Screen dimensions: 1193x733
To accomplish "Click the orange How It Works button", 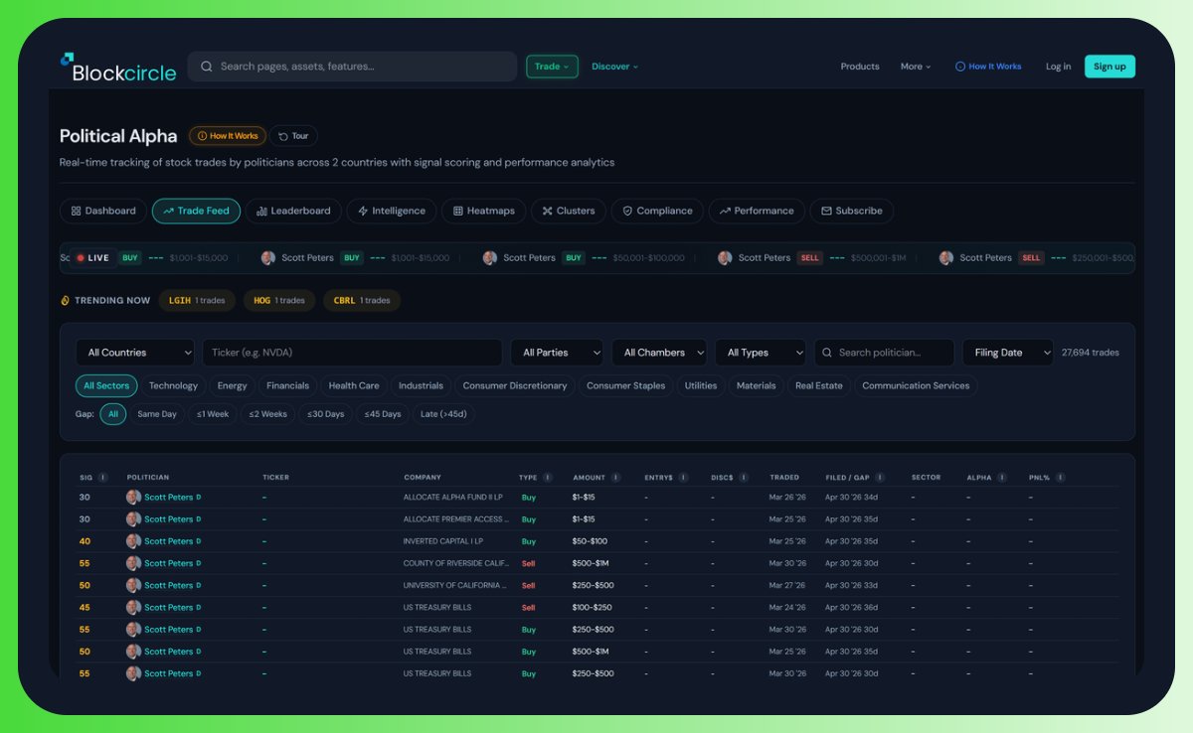I will (x=228, y=136).
